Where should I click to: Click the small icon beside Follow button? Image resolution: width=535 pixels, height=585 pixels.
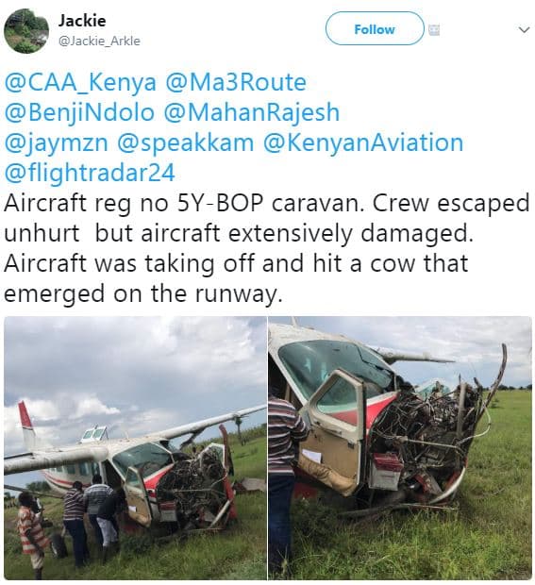click(433, 30)
